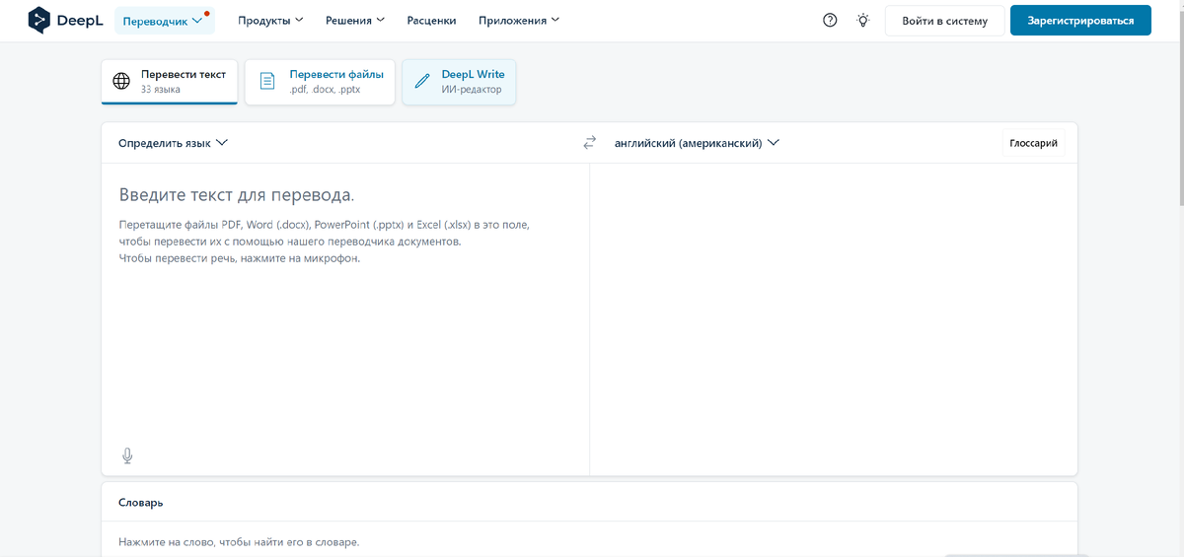
Task: Click the lightbulb tips icon
Action: (863, 20)
